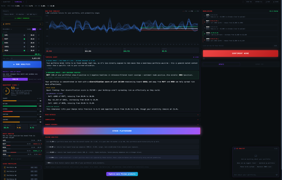Select the All-Weather preset

[20, 14]
